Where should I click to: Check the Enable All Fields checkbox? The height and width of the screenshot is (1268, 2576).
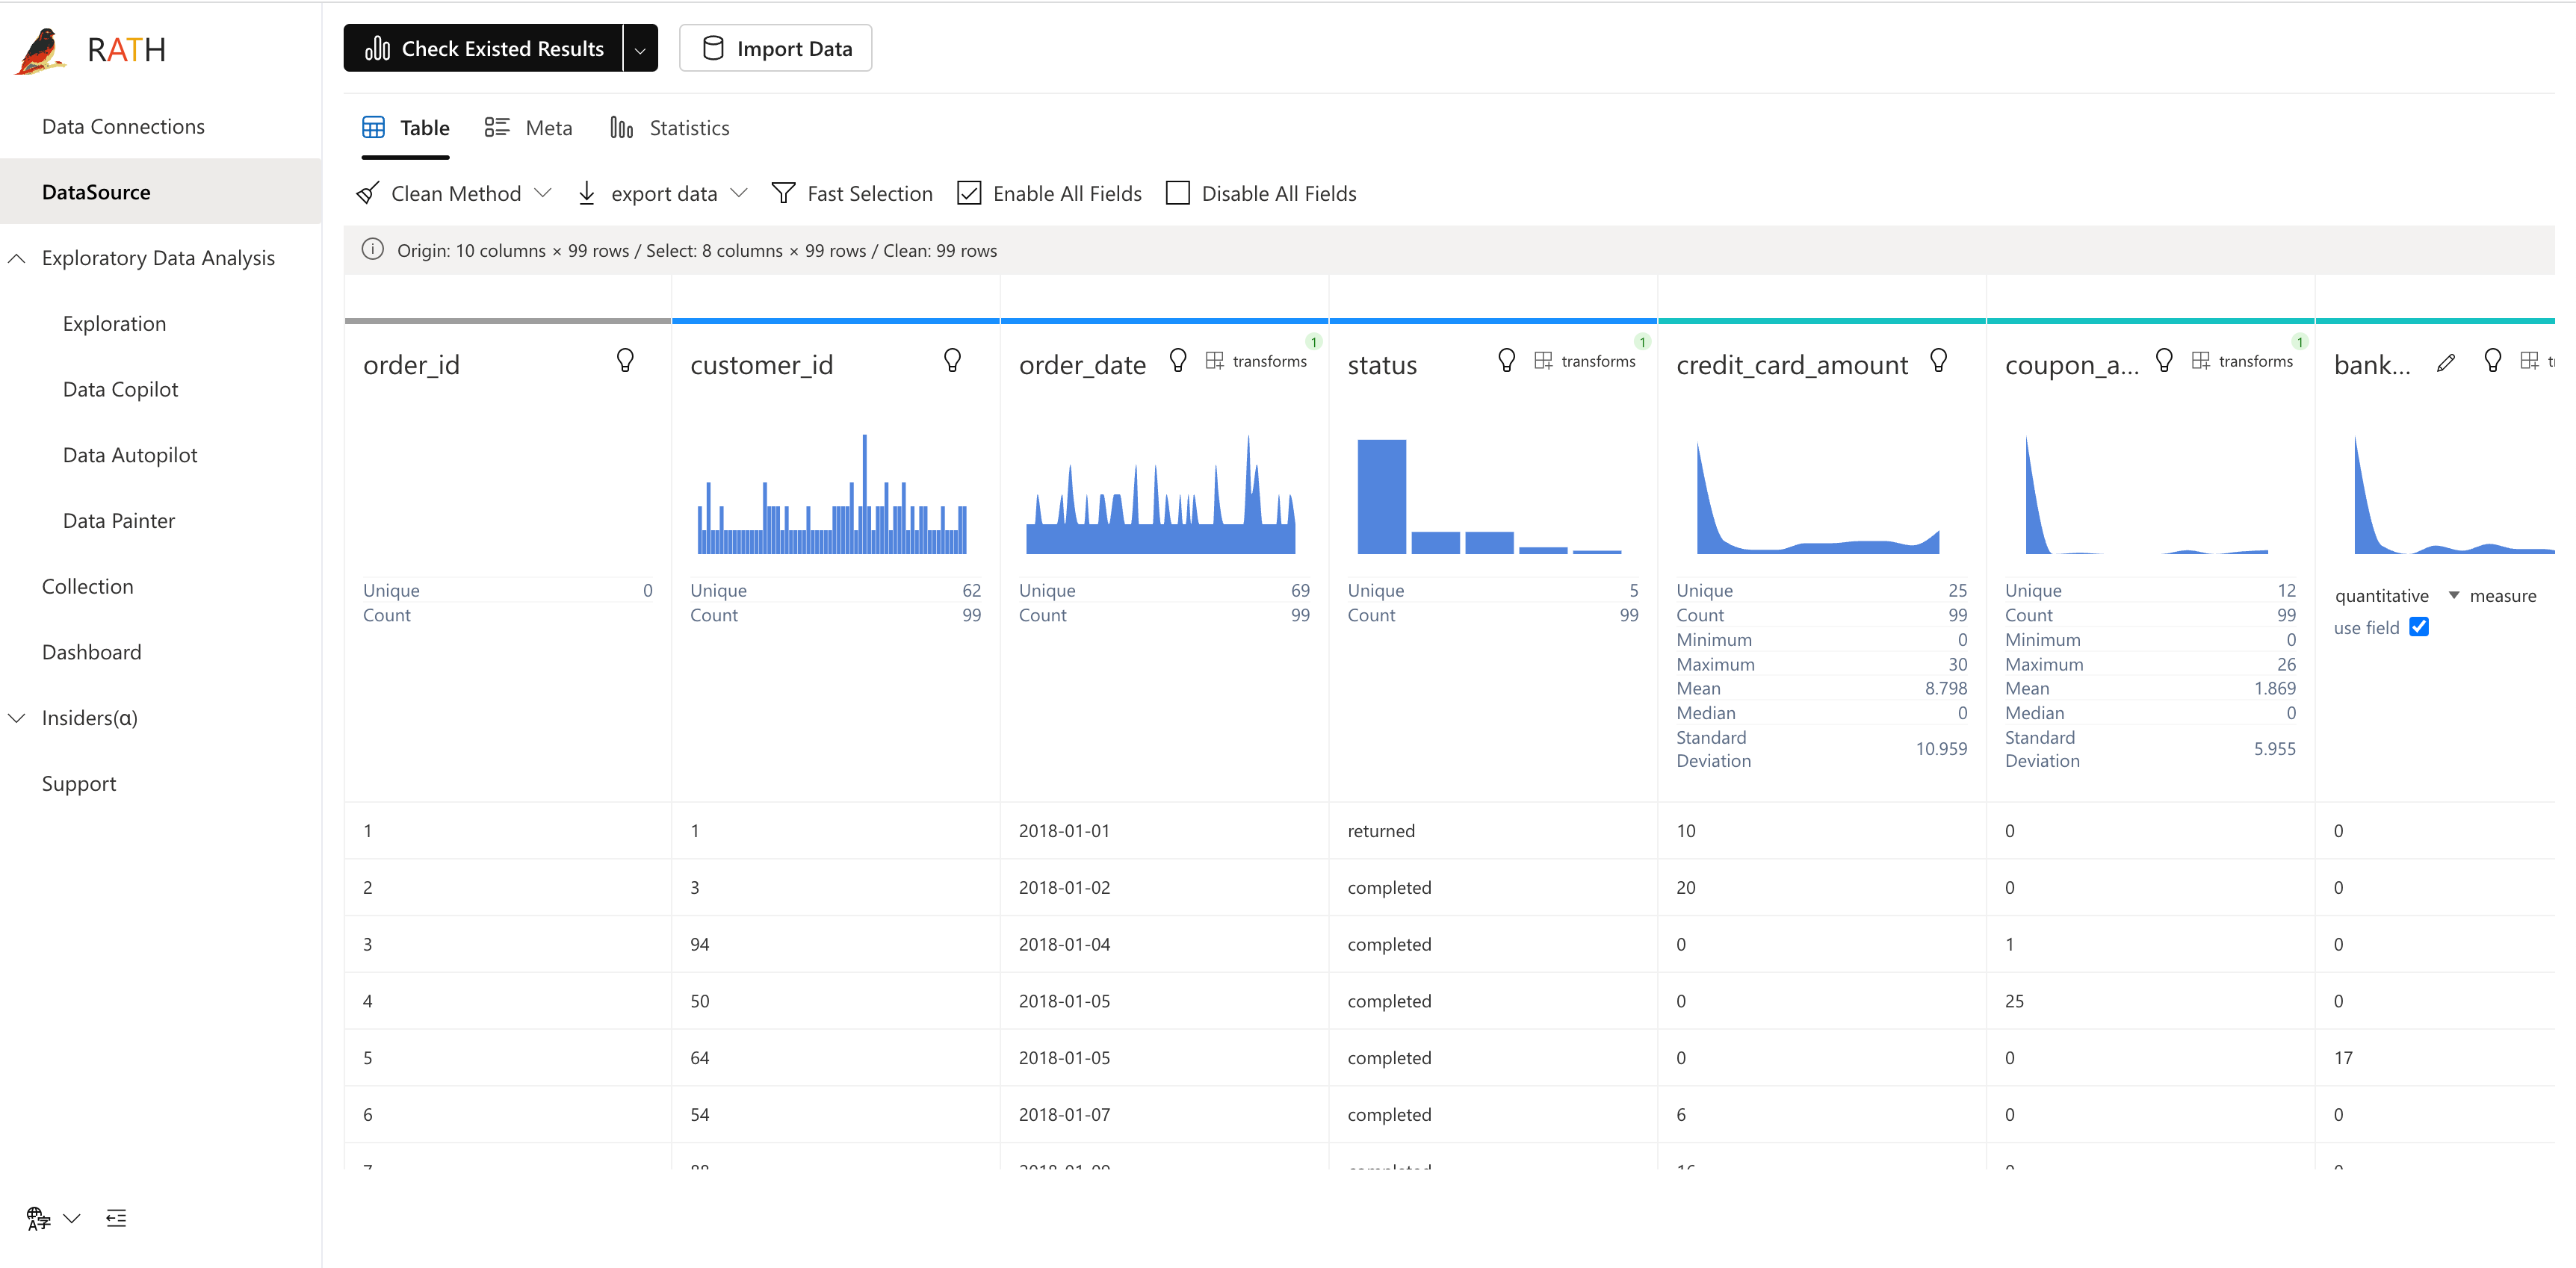(969, 193)
